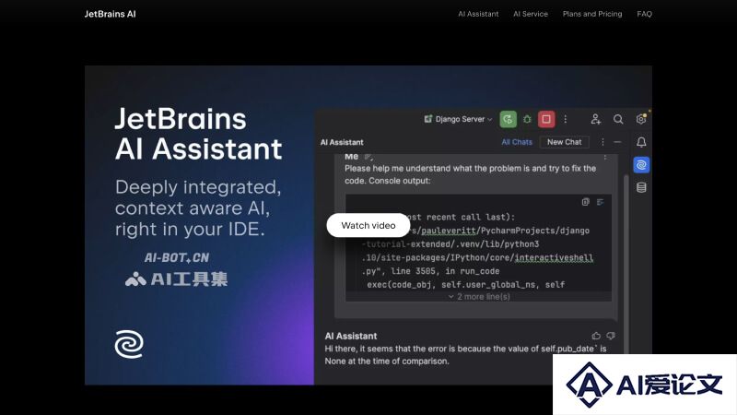Click the Watch video button

368,225
